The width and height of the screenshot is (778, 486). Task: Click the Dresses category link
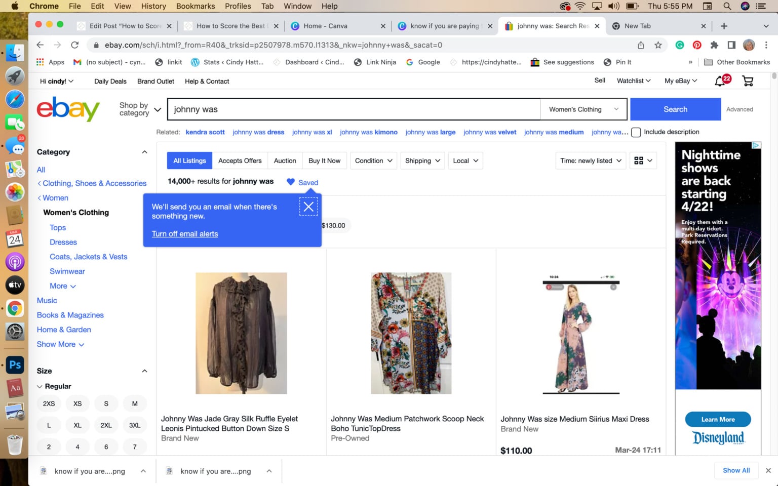coord(63,242)
